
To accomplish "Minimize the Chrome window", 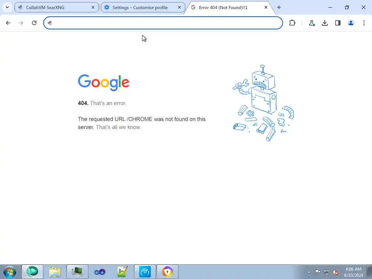I will pyautogui.click(x=330, y=7).
